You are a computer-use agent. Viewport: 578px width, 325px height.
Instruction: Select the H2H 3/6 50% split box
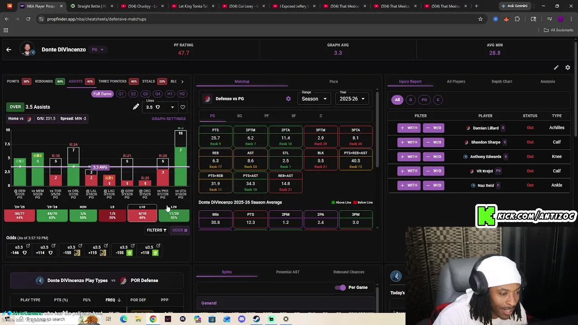(83, 214)
